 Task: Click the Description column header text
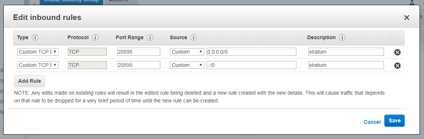click(321, 38)
